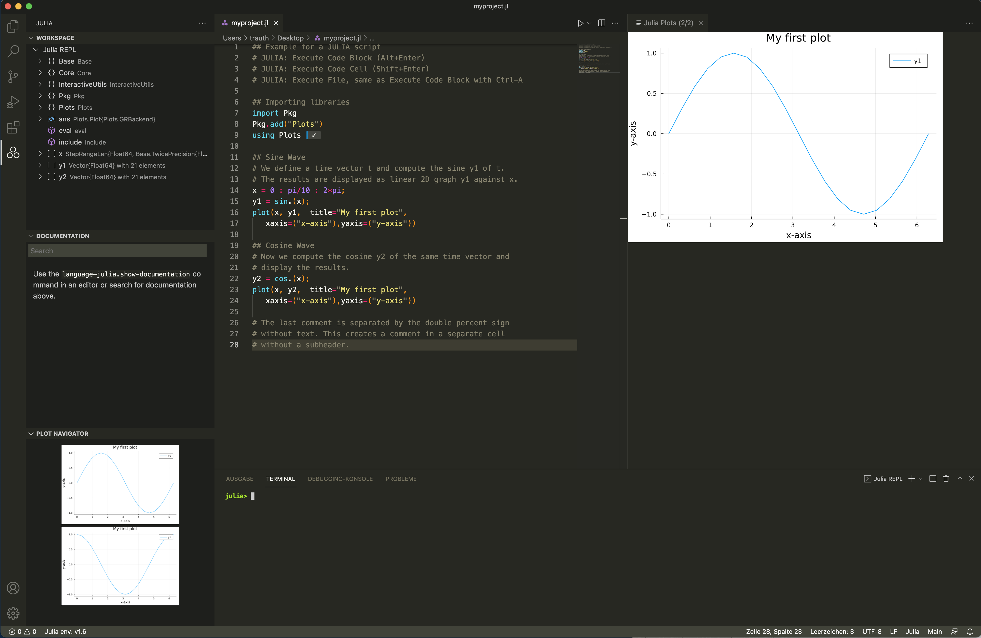Open the Source Control view

(13, 77)
